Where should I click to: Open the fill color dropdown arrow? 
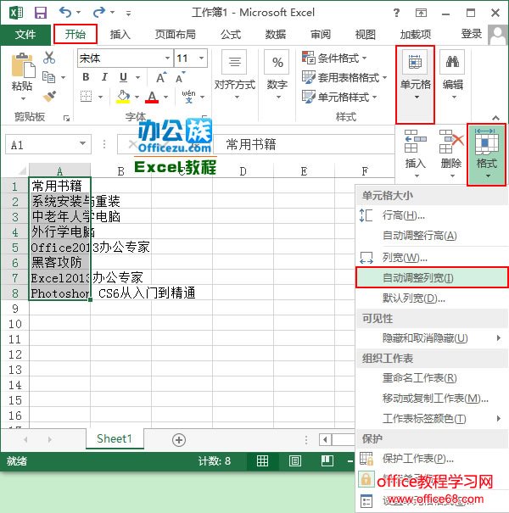tap(137, 98)
